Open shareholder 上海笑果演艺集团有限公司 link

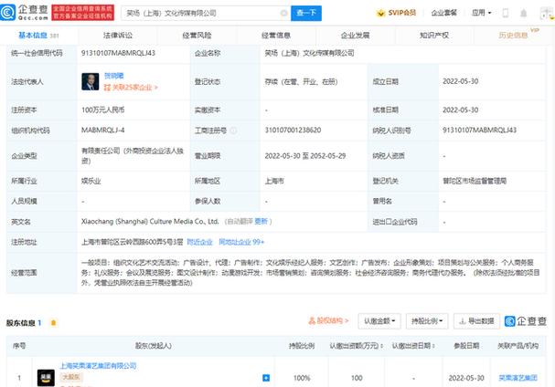(x=98, y=366)
